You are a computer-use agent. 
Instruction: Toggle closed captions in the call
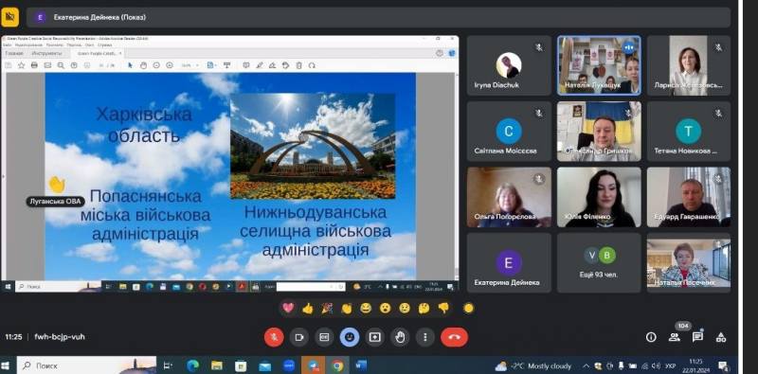point(324,337)
